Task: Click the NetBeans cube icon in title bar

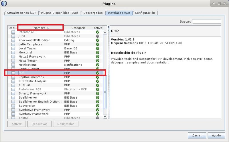Action: 4,3
